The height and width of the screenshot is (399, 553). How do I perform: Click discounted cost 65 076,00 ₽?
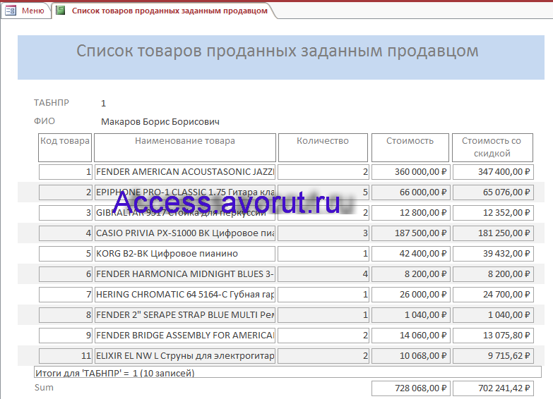(493, 192)
